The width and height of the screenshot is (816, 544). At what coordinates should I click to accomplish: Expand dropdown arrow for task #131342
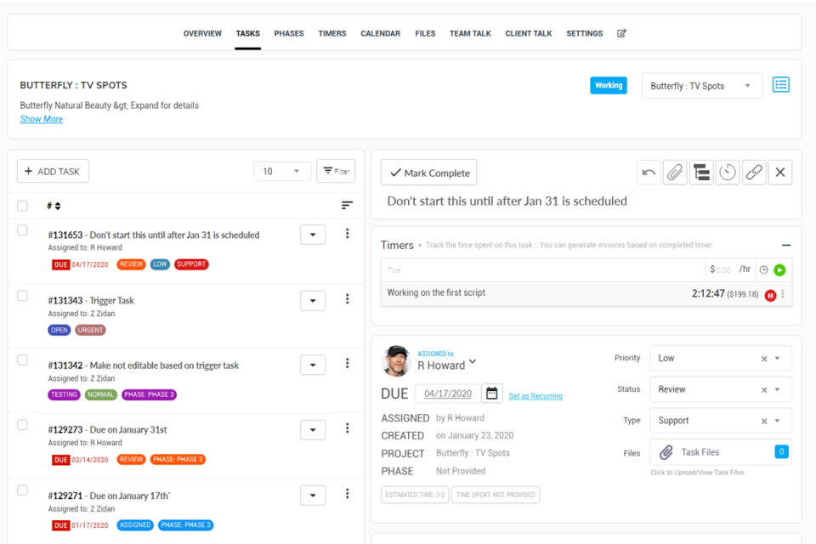(x=313, y=365)
